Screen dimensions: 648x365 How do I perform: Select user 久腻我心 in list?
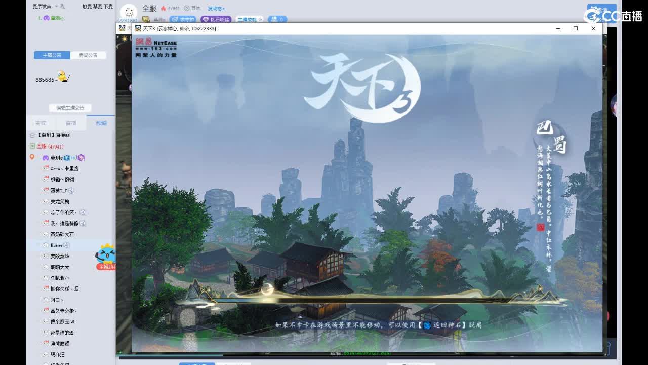pyautogui.click(x=60, y=278)
